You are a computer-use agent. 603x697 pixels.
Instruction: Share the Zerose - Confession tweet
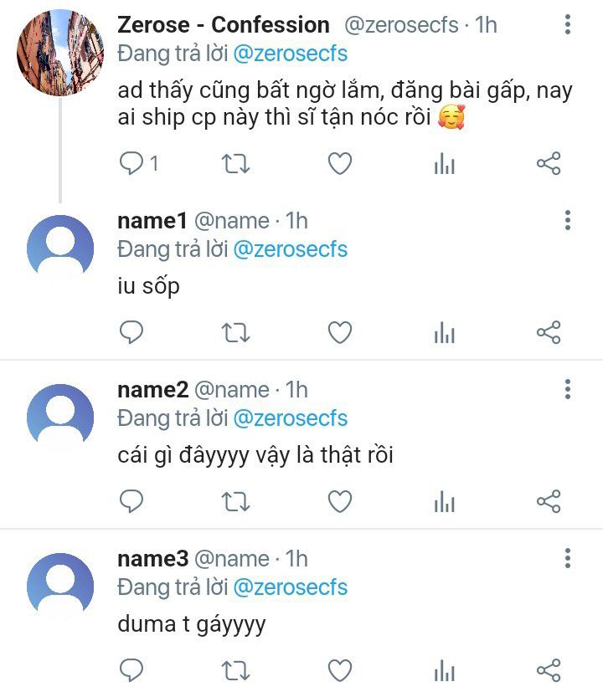pos(548,163)
